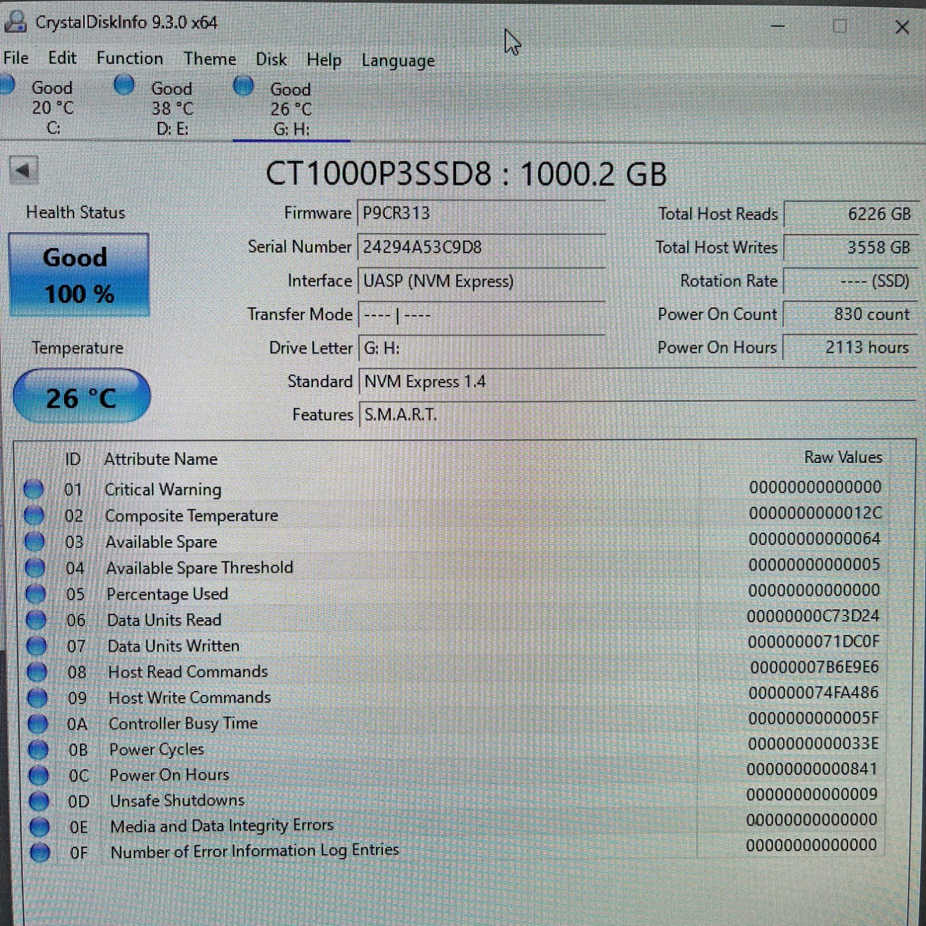Click the Transfer Mode field

point(481,315)
